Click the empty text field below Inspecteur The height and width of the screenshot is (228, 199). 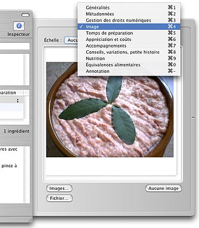(15, 46)
